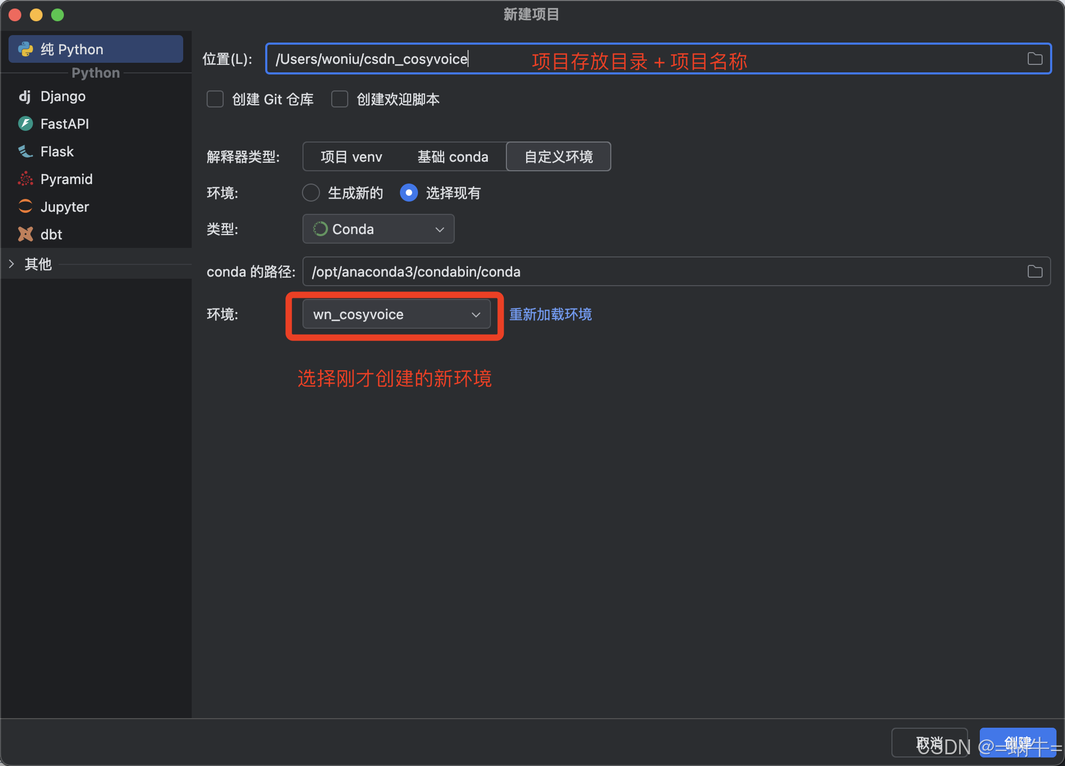
Task: Choose the Jupyter project icon
Action: (25, 206)
